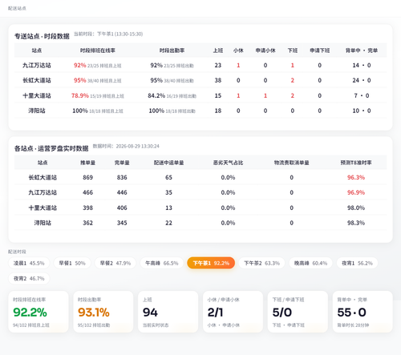Viewport: 401px width, 355px height.
Task: Click the 869 推单量 value
Action: (x=87, y=177)
